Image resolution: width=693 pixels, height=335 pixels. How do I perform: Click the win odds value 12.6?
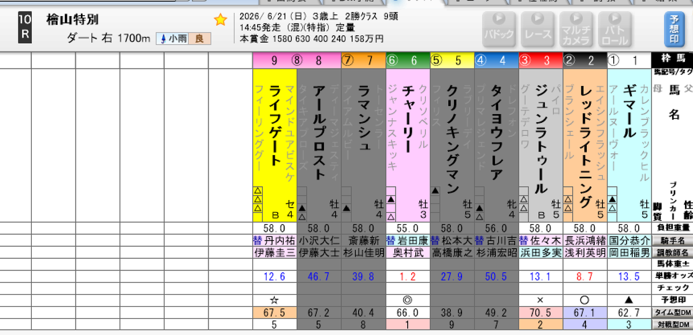click(274, 277)
